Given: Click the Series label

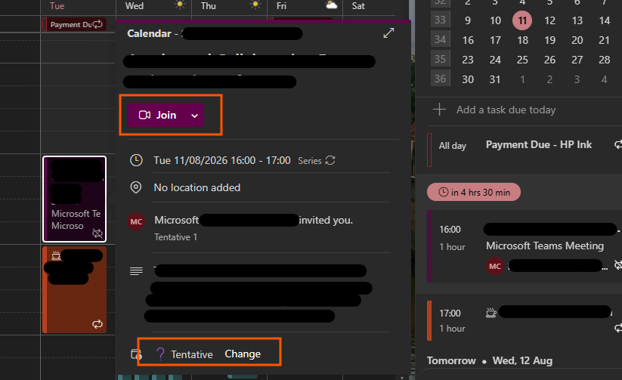Looking at the screenshot, I should click(309, 161).
